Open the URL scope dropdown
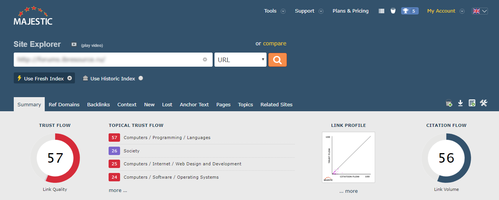 click(x=240, y=60)
